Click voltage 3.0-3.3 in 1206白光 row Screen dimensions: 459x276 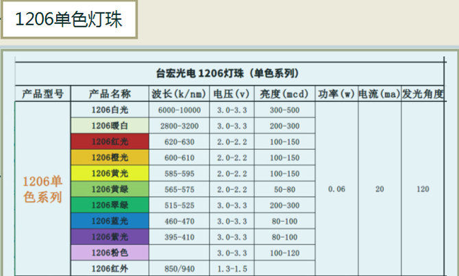pyautogui.click(x=232, y=110)
